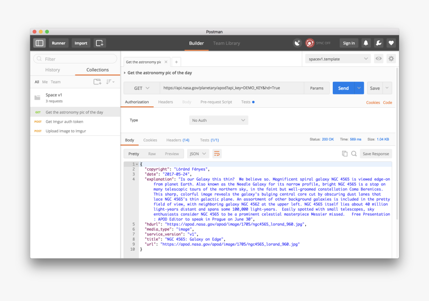The width and height of the screenshot is (429, 301).
Task: Send the request with Send button
Action: coord(343,88)
